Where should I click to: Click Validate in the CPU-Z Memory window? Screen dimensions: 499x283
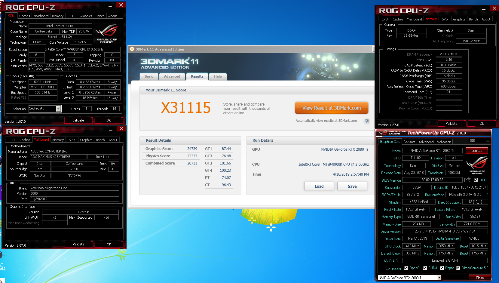(x=452, y=124)
